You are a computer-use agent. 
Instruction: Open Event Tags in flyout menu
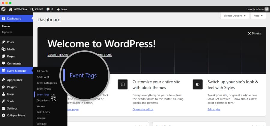(x=43, y=95)
